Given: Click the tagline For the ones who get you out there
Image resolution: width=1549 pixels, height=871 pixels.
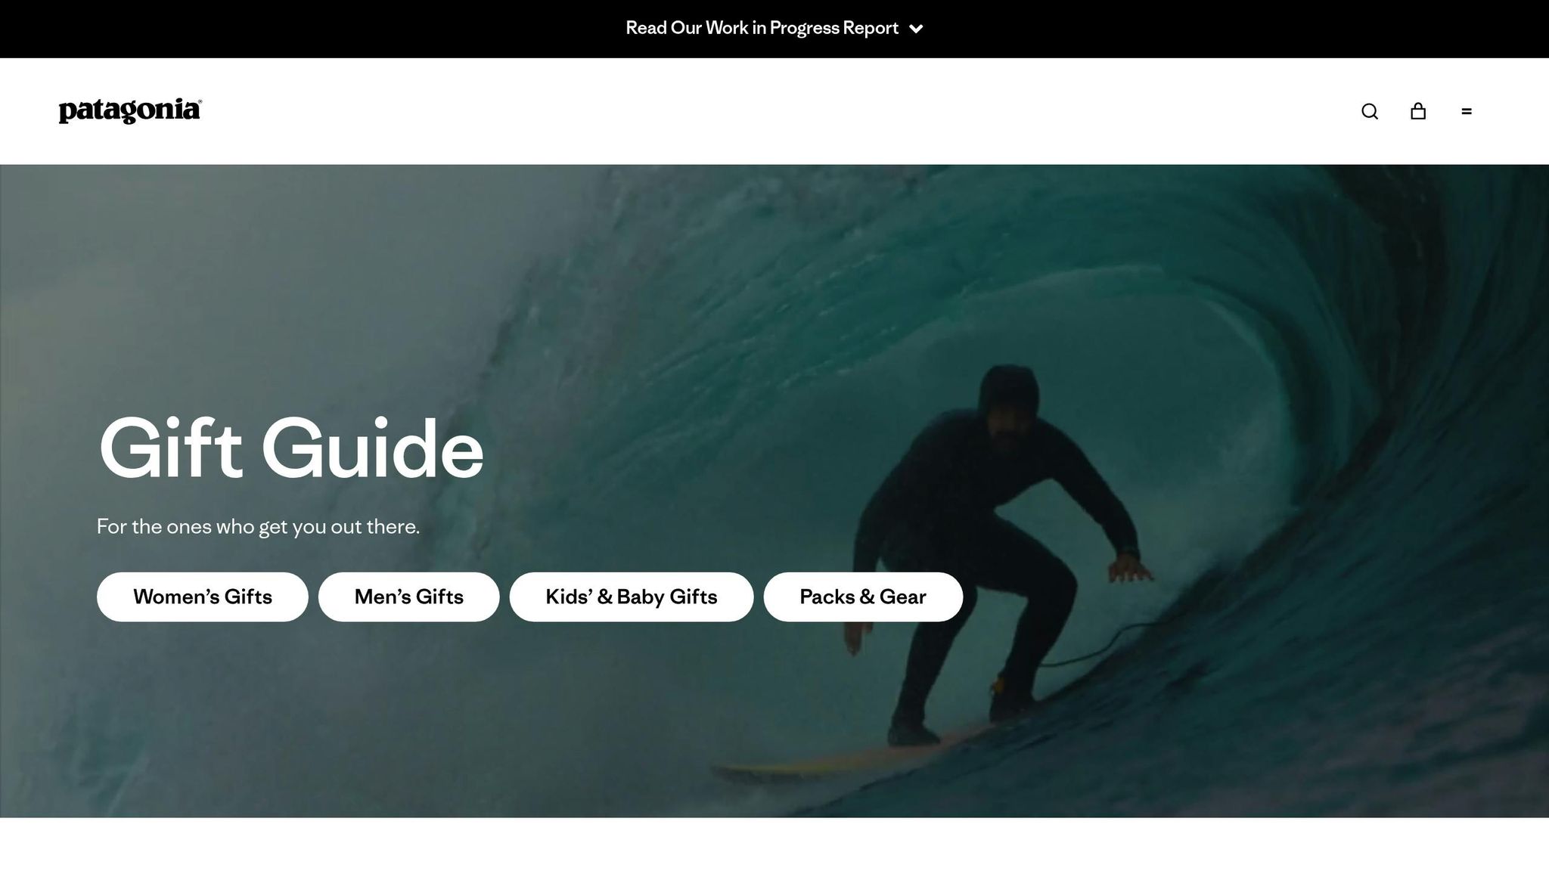Looking at the screenshot, I should 258,526.
